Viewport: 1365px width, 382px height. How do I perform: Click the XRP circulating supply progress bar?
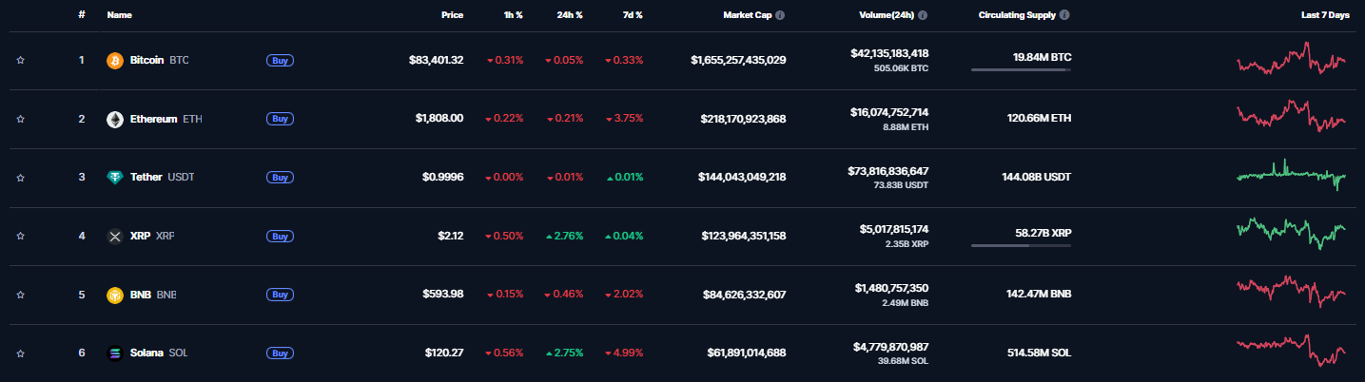point(1021,245)
